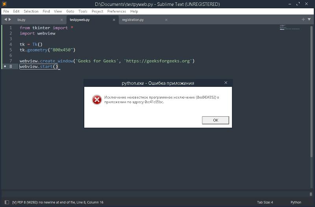The height and width of the screenshot is (207, 315).
Task: Open the Preferences menu
Action: click(117, 11)
